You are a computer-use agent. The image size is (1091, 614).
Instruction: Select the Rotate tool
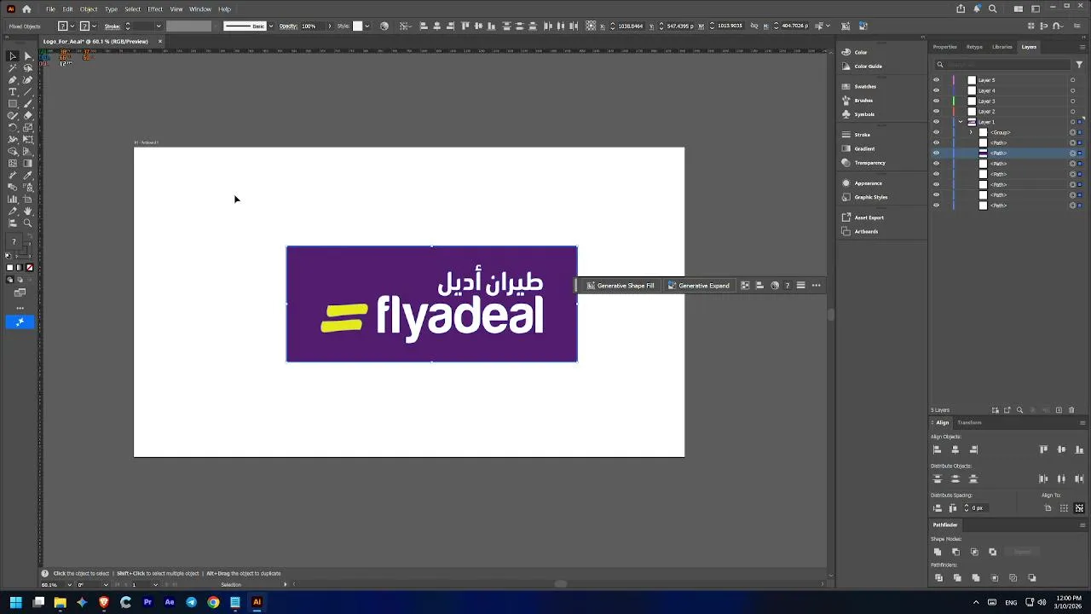pyautogui.click(x=13, y=128)
